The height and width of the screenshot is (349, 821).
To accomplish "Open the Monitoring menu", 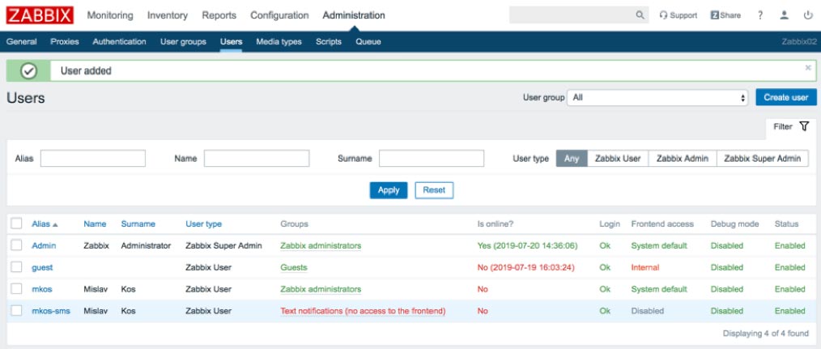I will point(110,15).
